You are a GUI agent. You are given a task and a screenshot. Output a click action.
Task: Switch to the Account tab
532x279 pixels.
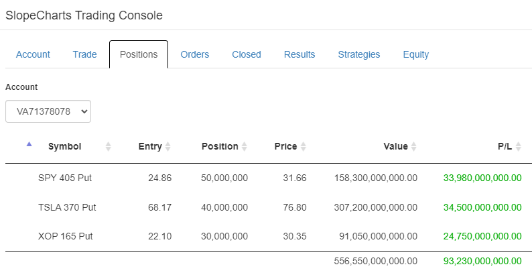click(33, 54)
